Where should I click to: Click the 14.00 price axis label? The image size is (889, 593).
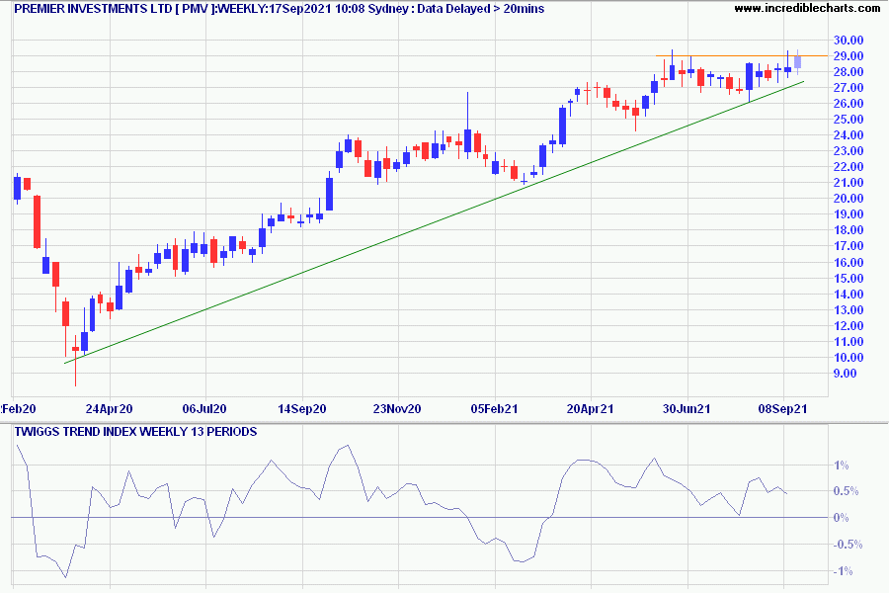tap(849, 295)
